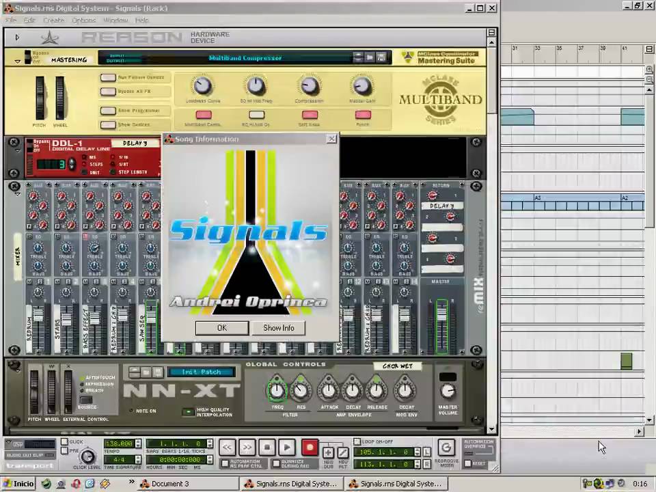Click the Stop transport button
Viewport: 656px width, 492px height.
267,448
